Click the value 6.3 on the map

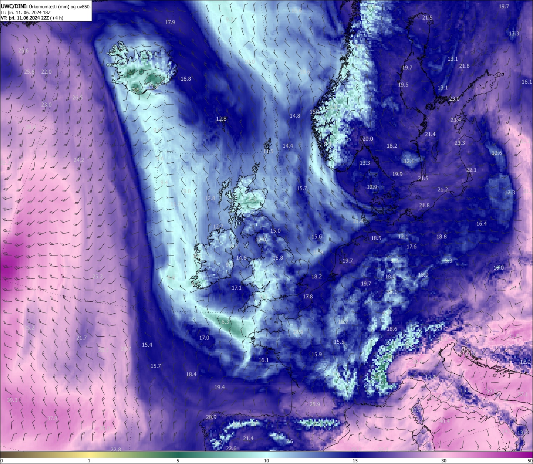[225, 322]
